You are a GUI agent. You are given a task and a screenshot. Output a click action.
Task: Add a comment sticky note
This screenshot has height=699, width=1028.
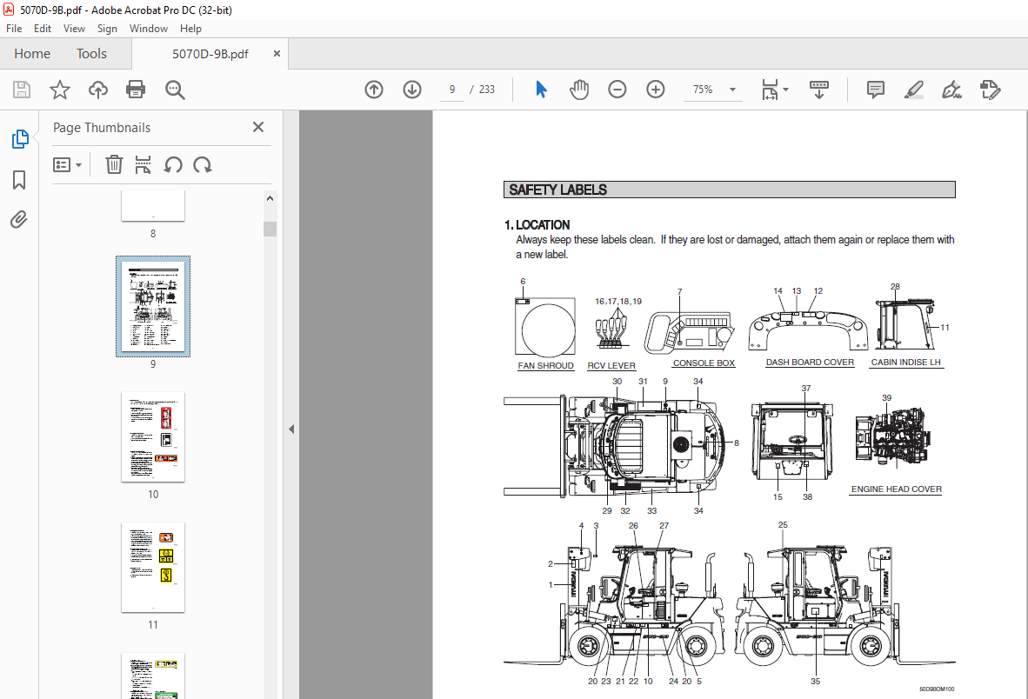click(x=875, y=89)
